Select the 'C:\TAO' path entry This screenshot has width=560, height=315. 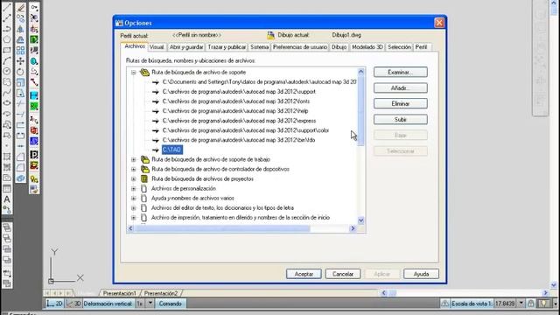172,150
